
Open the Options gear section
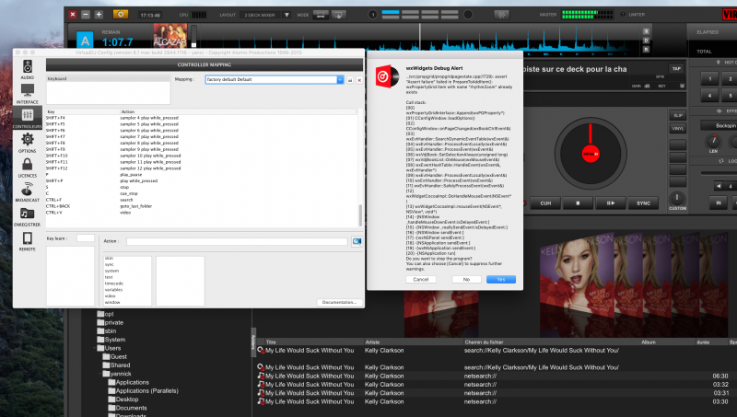click(28, 143)
